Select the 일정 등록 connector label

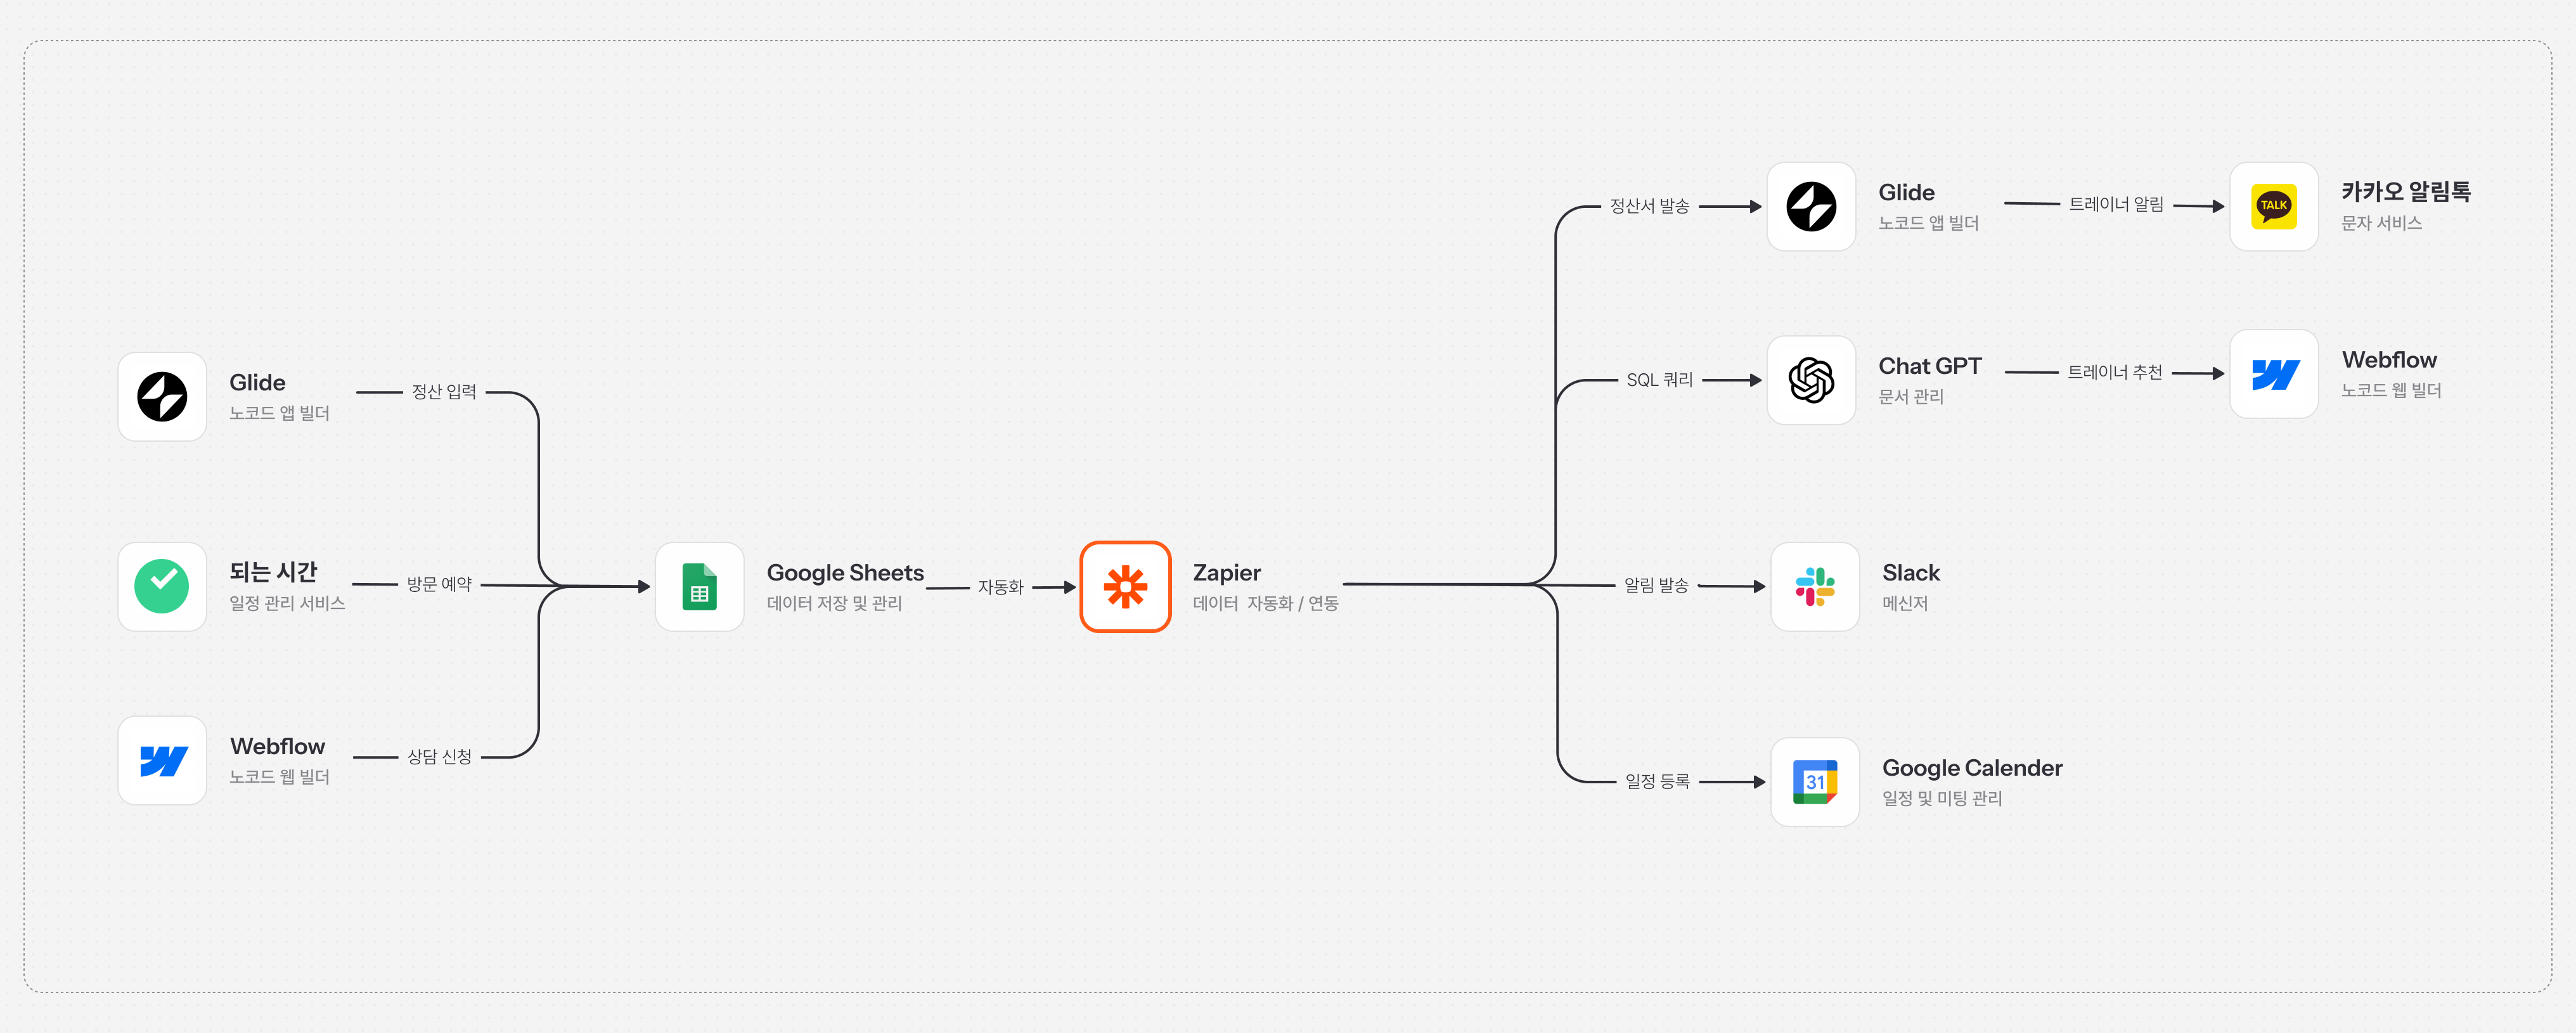(1657, 781)
